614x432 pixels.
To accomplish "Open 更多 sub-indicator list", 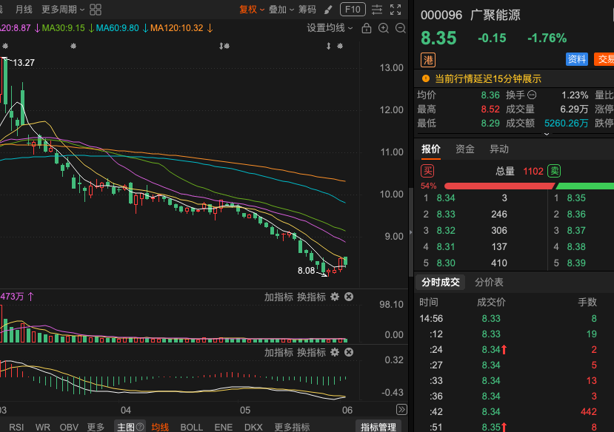I will pyautogui.click(x=96, y=427).
